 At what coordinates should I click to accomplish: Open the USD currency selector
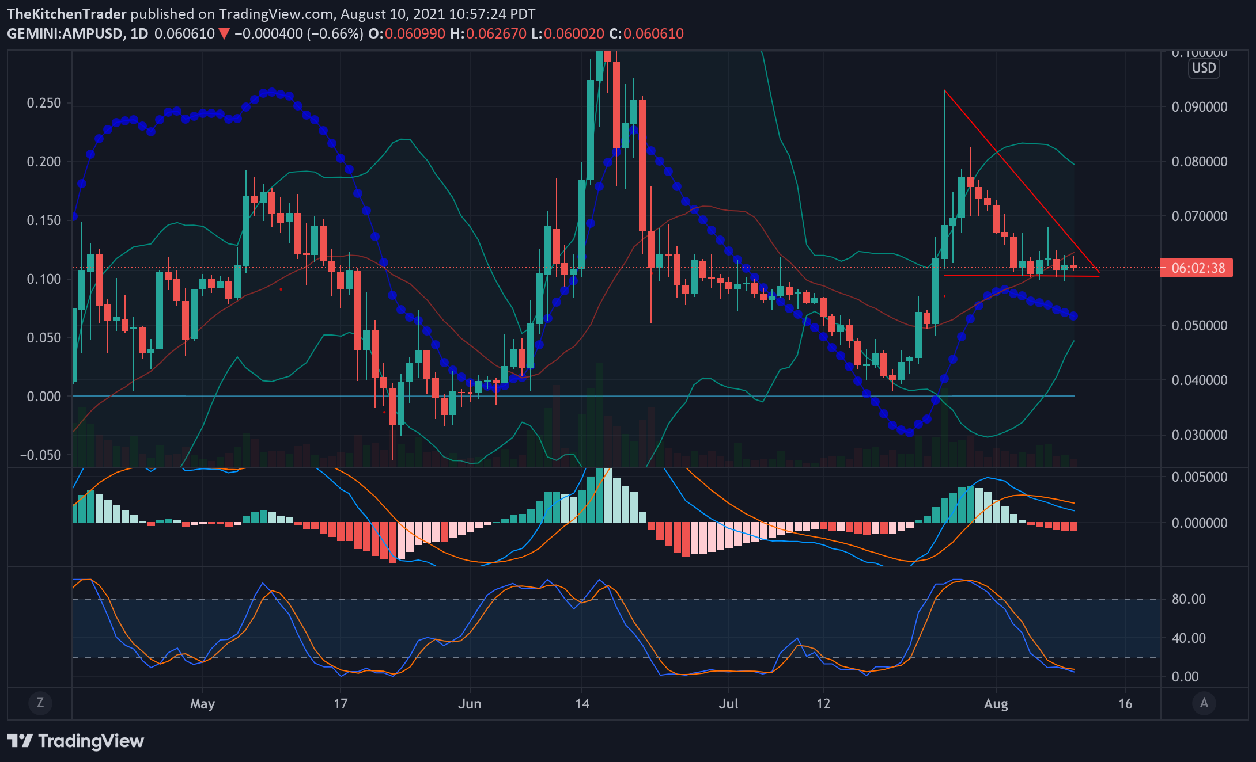1204,68
